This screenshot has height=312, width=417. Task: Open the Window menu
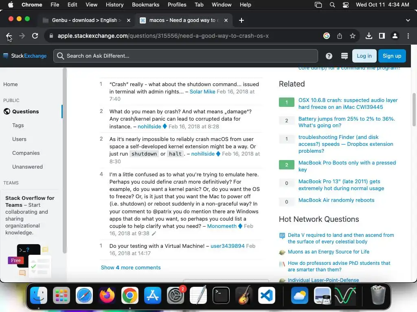tap(221, 5)
